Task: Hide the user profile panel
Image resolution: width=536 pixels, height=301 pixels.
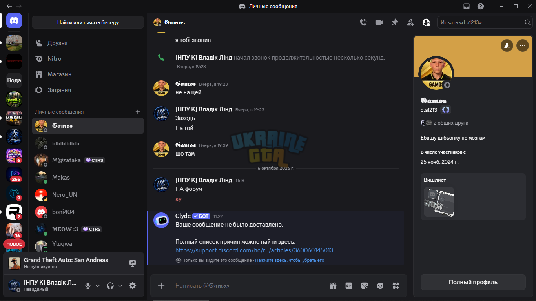Action: point(426,22)
